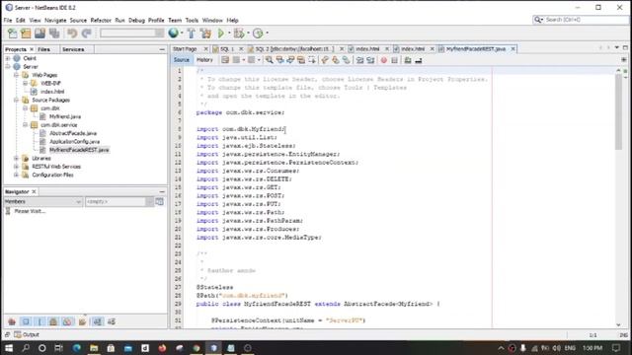The height and width of the screenshot is (355, 632).
Task: Click the Debug Project icon
Action: click(239, 34)
